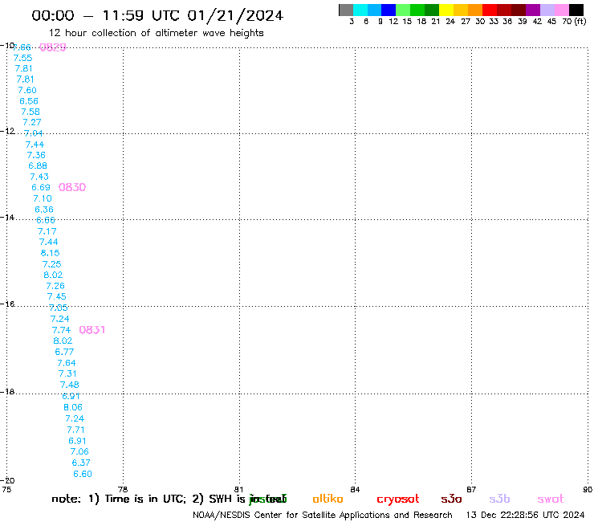Click the "70 (ft)" scale label
Image resolution: width=594 pixels, height=522 pixels.
574,22
